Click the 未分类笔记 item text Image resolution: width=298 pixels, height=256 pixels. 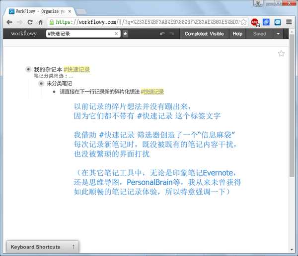[x=59, y=83]
